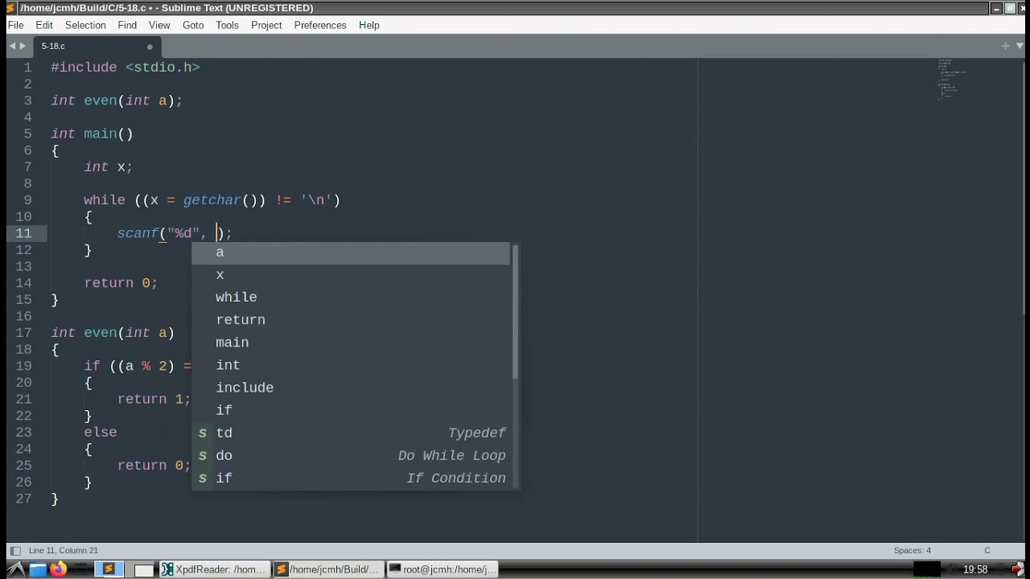Click the 19:58 clock
Viewport: 1030px width, 579px height.
[x=975, y=569]
